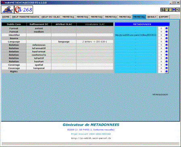Switch to the MKMETA3 tab

click(97, 17)
